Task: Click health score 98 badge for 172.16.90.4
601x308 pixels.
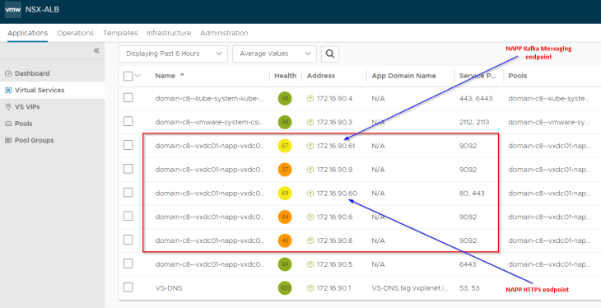Action: coord(285,99)
